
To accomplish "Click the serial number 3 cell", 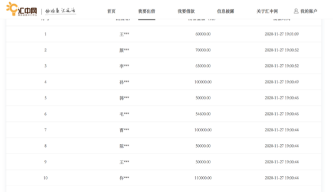I will point(45,66).
